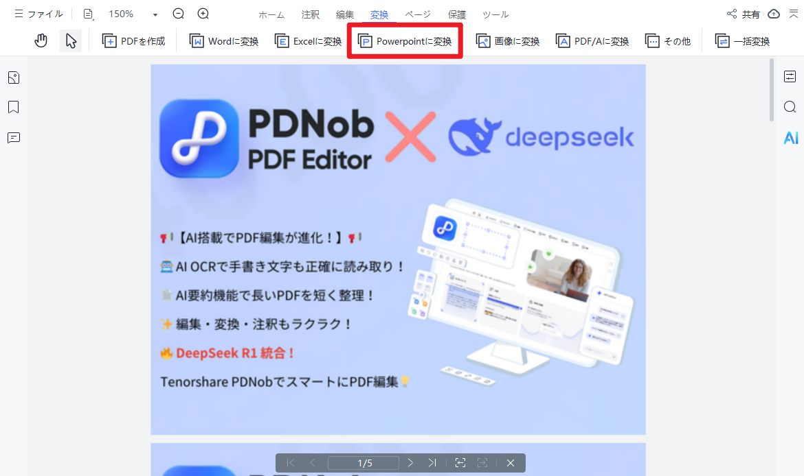Viewport: 804px width, 476px height.
Task: Click the PDNob PDF Editor page image
Action: [398, 249]
